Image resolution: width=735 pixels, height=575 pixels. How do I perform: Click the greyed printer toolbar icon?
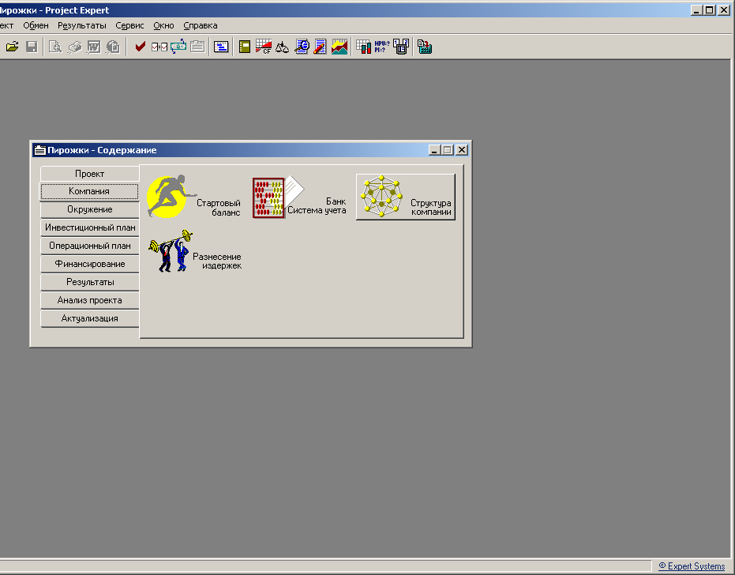point(74,47)
